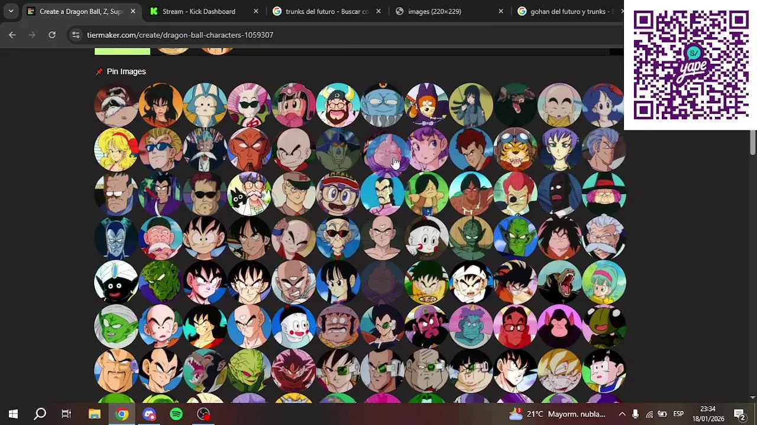Open Spotify from the taskbar
This screenshot has height=425, width=757.
pyautogui.click(x=176, y=414)
